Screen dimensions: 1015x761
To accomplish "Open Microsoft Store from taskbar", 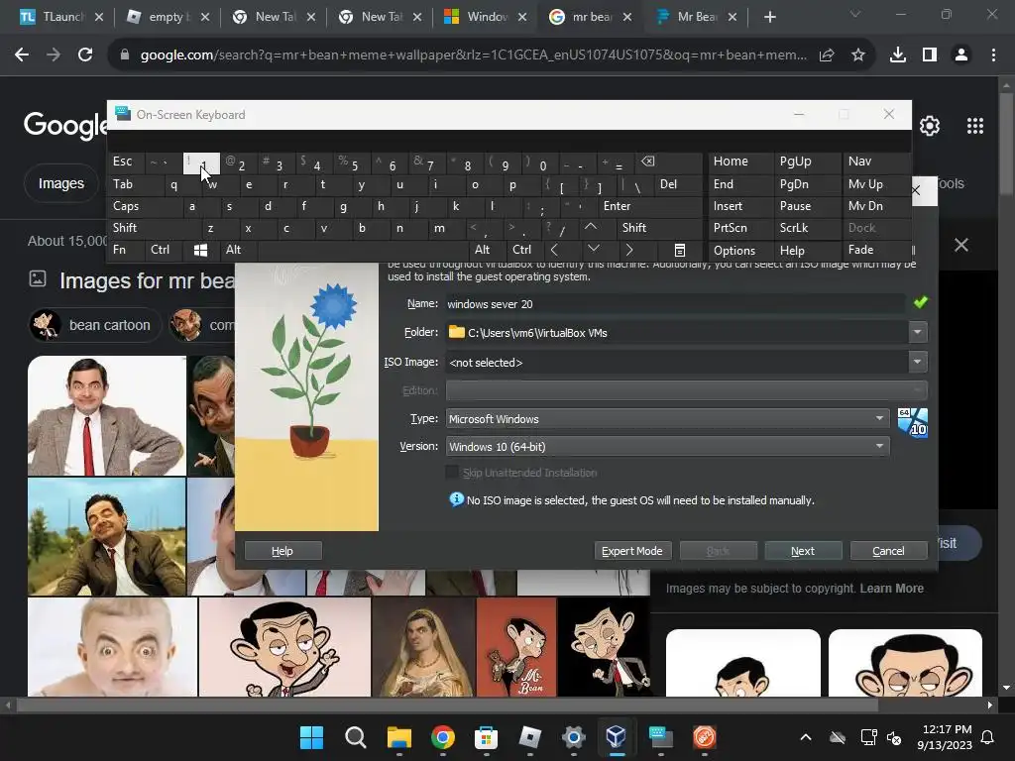I will point(486,737).
